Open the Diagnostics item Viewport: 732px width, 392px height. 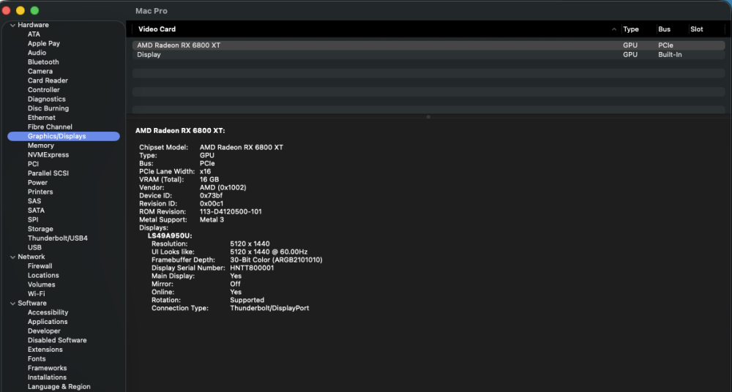click(47, 99)
